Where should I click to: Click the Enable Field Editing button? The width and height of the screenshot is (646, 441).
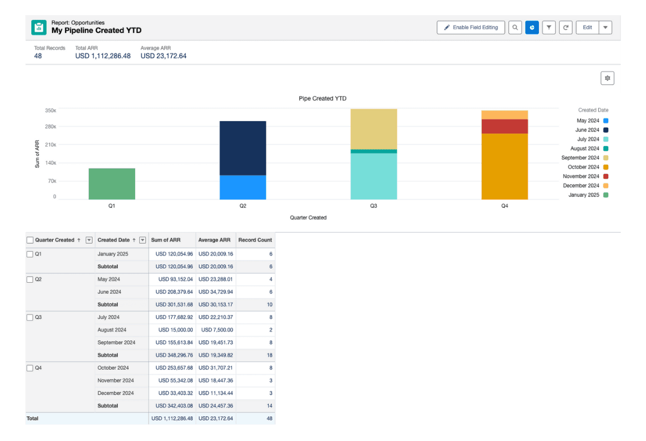pos(471,27)
